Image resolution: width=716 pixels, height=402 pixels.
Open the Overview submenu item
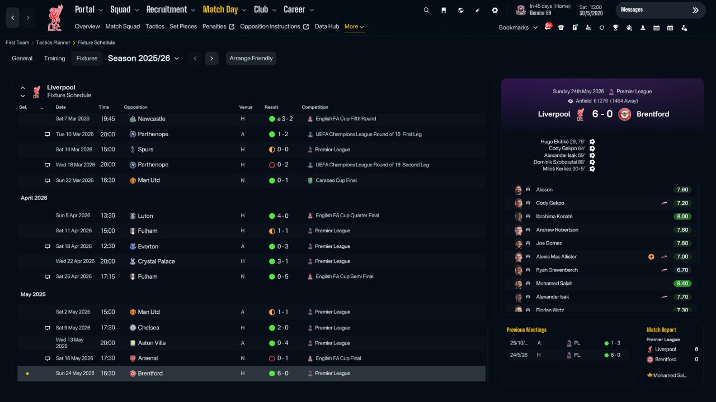click(x=87, y=26)
